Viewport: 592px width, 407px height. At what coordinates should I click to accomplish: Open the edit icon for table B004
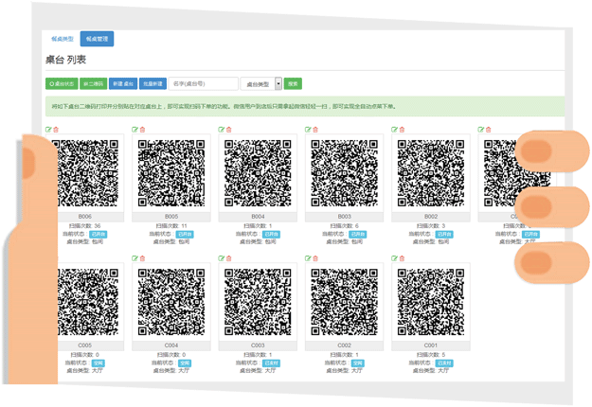(x=222, y=130)
